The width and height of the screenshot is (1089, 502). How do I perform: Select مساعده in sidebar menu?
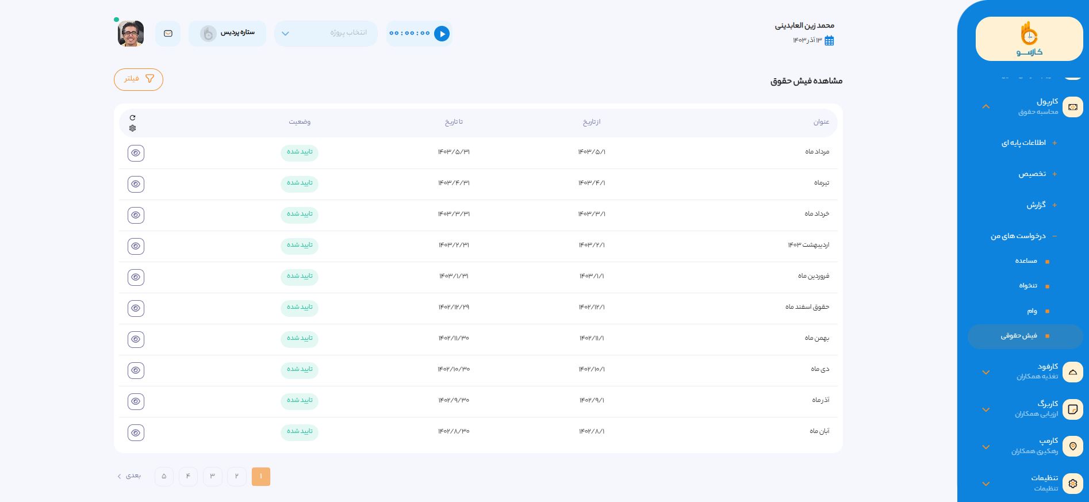[x=1026, y=261]
